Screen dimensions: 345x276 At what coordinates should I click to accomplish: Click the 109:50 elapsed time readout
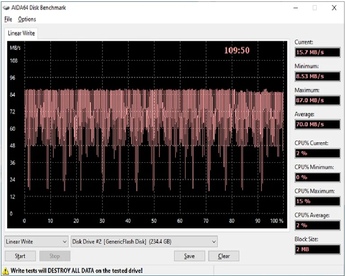(237, 50)
